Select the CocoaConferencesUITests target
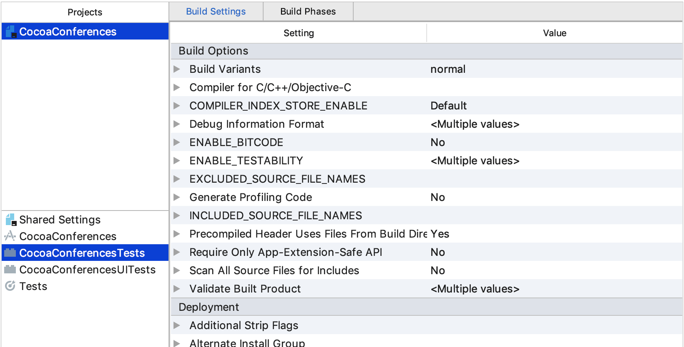684x347 pixels. tap(85, 269)
